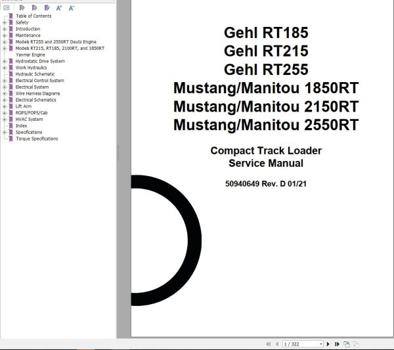Open the page number dropdown arrow

tap(321, 344)
